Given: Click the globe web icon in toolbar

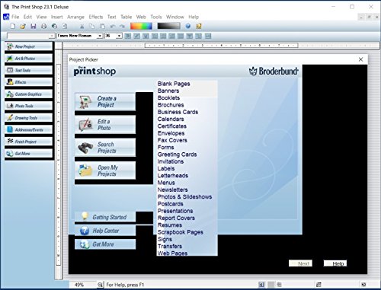Looking at the screenshot, I should [54, 26].
